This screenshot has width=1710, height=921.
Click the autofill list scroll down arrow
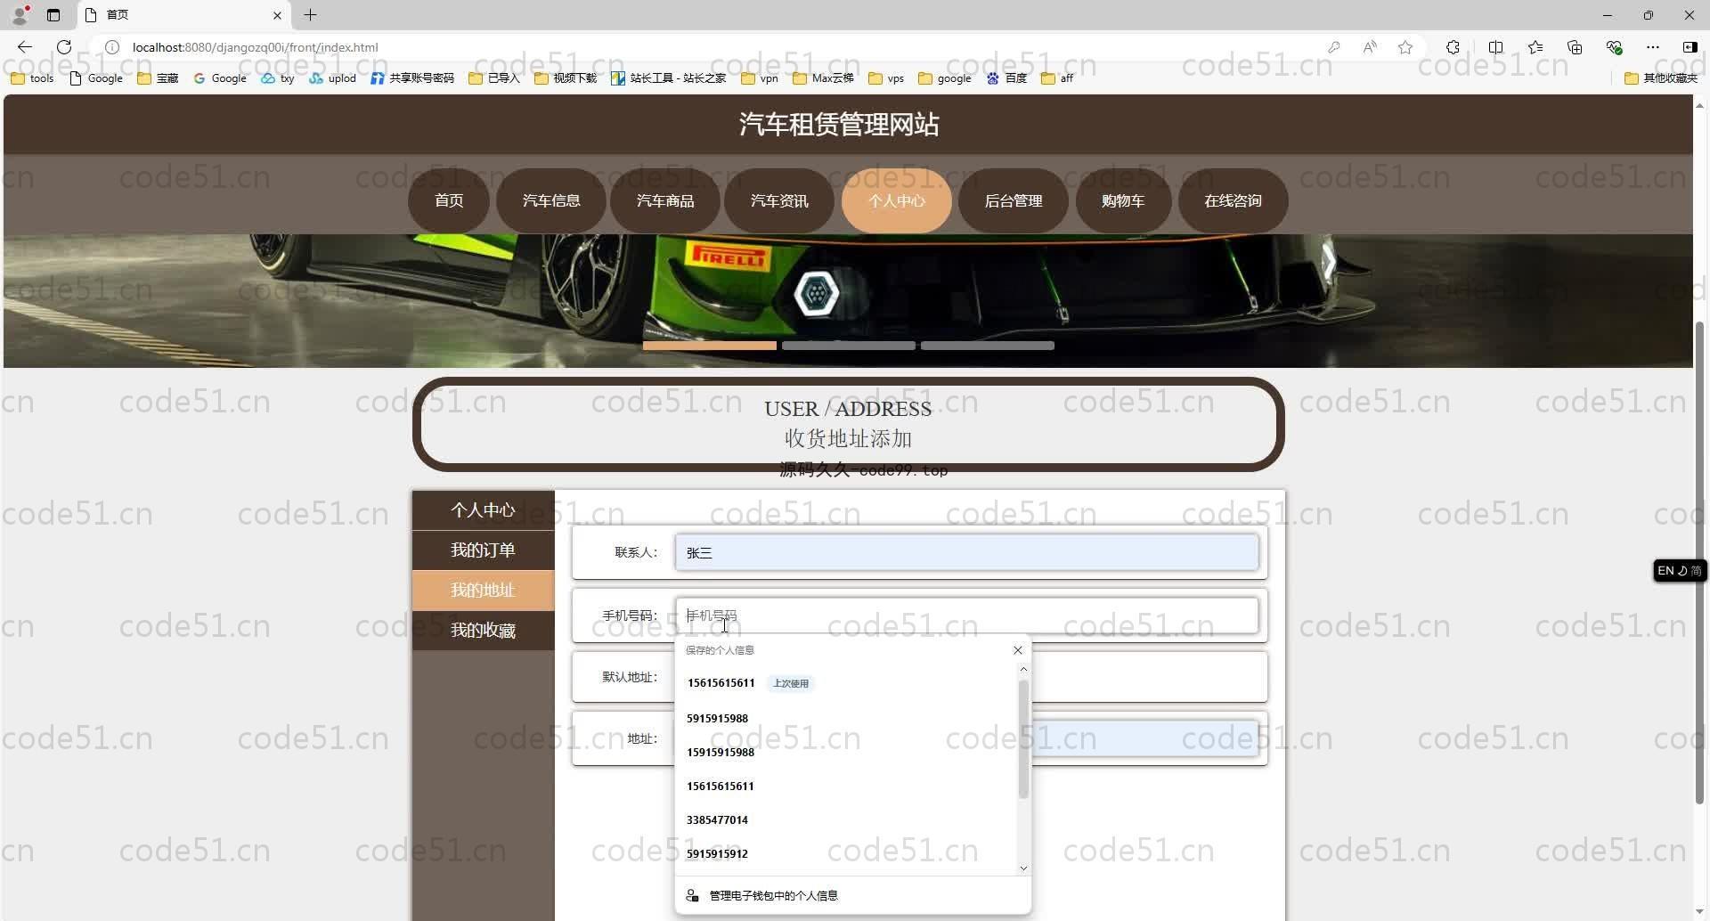click(x=1023, y=868)
